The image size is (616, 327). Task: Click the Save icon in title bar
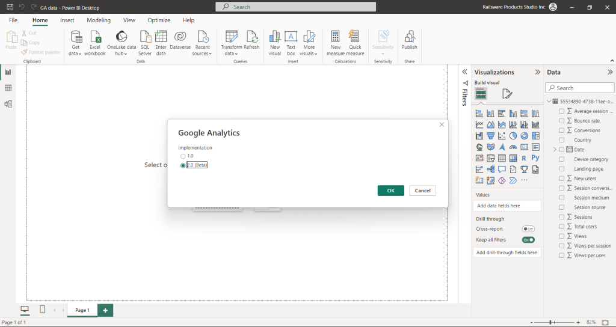[10, 7]
